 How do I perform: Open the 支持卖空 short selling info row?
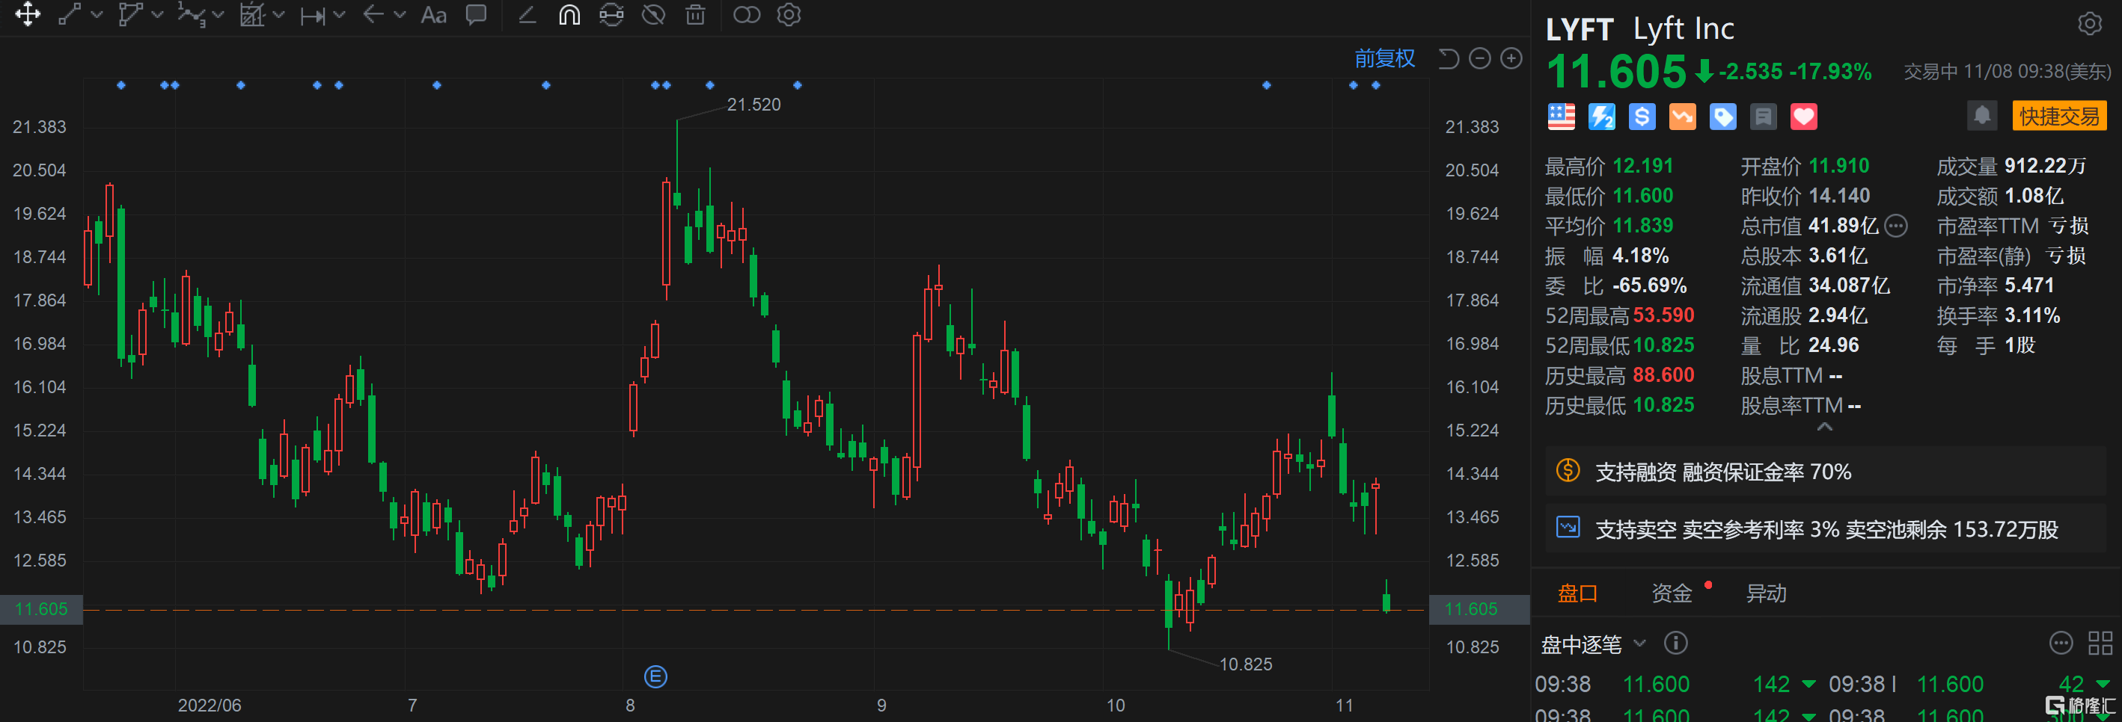pyautogui.click(x=1825, y=529)
